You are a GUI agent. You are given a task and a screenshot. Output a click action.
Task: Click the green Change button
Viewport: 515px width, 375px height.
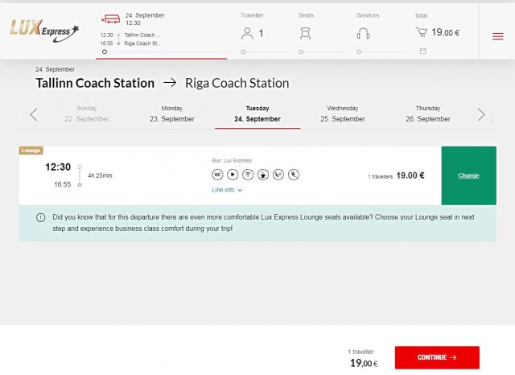pyautogui.click(x=468, y=175)
